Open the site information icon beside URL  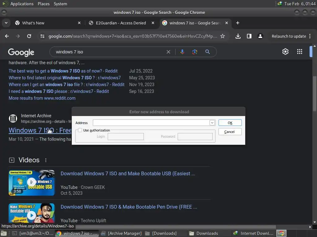pyautogui.click(x=42, y=36)
